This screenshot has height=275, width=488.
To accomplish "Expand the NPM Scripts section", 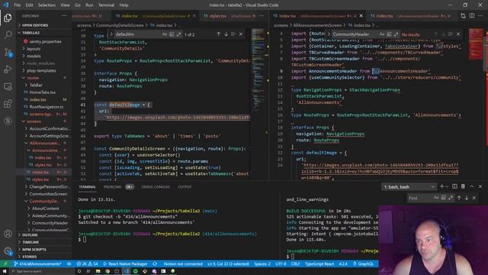I will pyautogui.click(x=34, y=250).
